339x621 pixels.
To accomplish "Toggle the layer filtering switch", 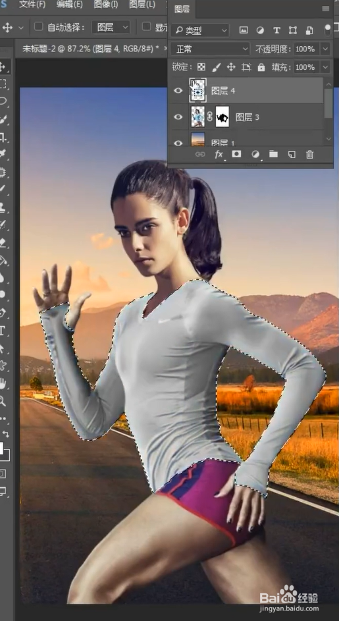I will click(x=327, y=30).
